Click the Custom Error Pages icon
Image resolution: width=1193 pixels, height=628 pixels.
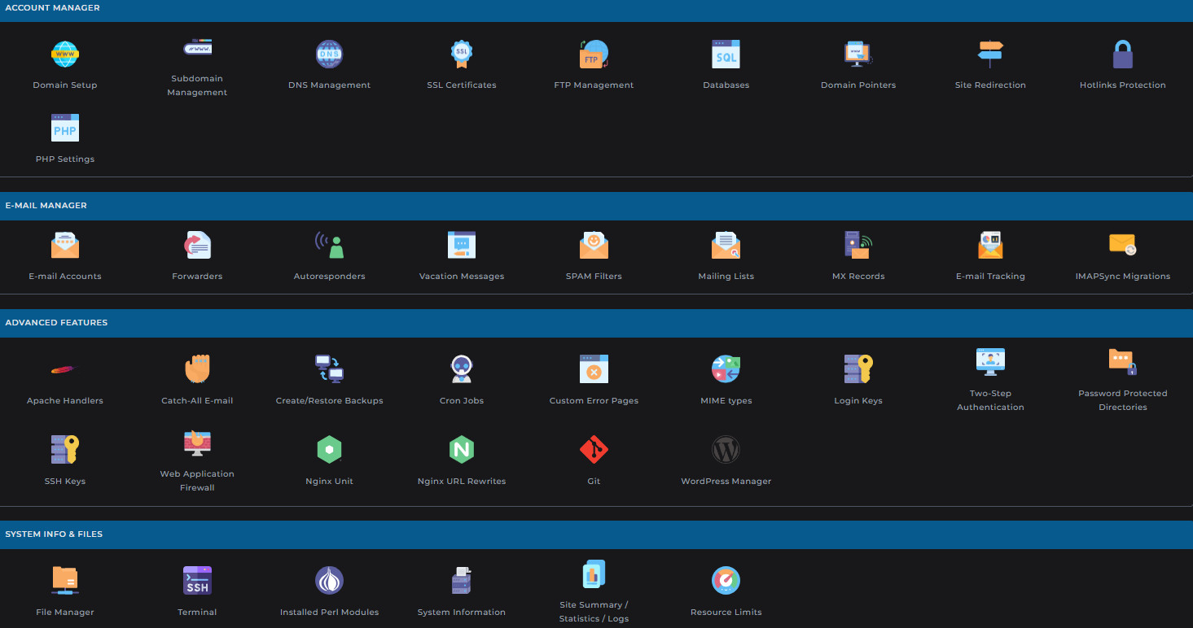(x=594, y=370)
